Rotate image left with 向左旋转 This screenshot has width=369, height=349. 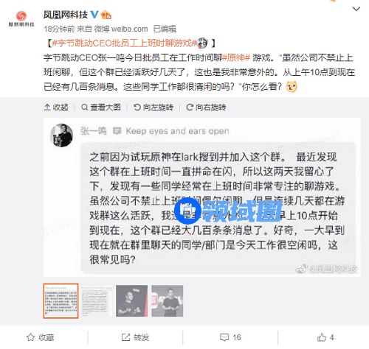(x=154, y=107)
